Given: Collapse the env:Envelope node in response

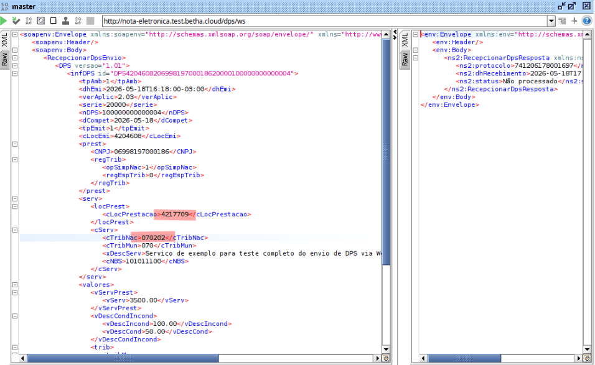Looking at the screenshot, I should pyautogui.click(x=416, y=34).
